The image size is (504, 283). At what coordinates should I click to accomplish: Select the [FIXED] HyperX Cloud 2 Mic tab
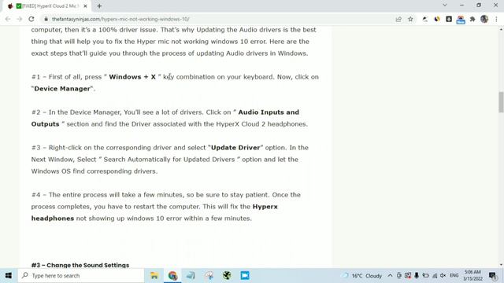47,6
